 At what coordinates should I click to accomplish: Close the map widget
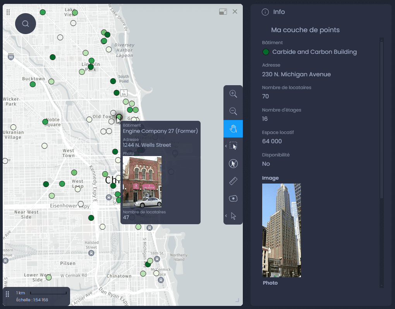[x=235, y=12]
